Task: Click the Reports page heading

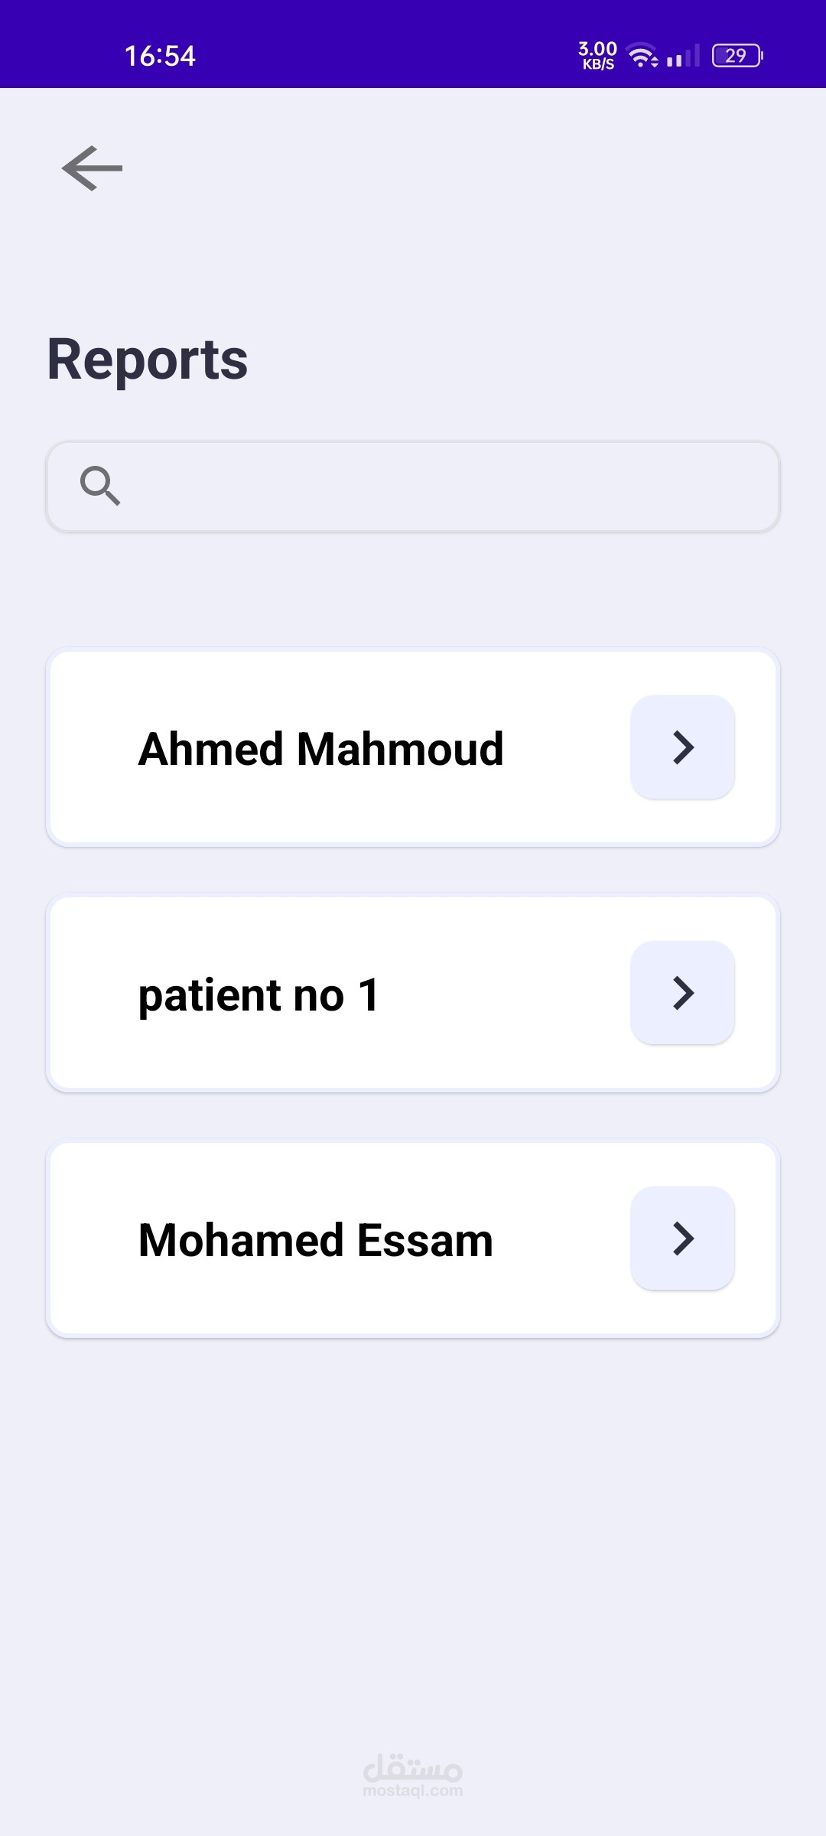Action: (x=148, y=360)
